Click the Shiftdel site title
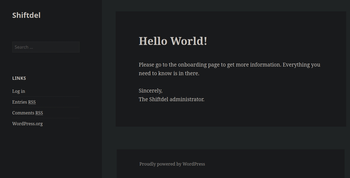Viewport: 350px width, 178px height. pyautogui.click(x=26, y=15)
